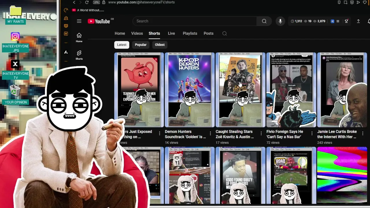
Task: Click the blue vidIQ extension icon
Action: [332, 21]
